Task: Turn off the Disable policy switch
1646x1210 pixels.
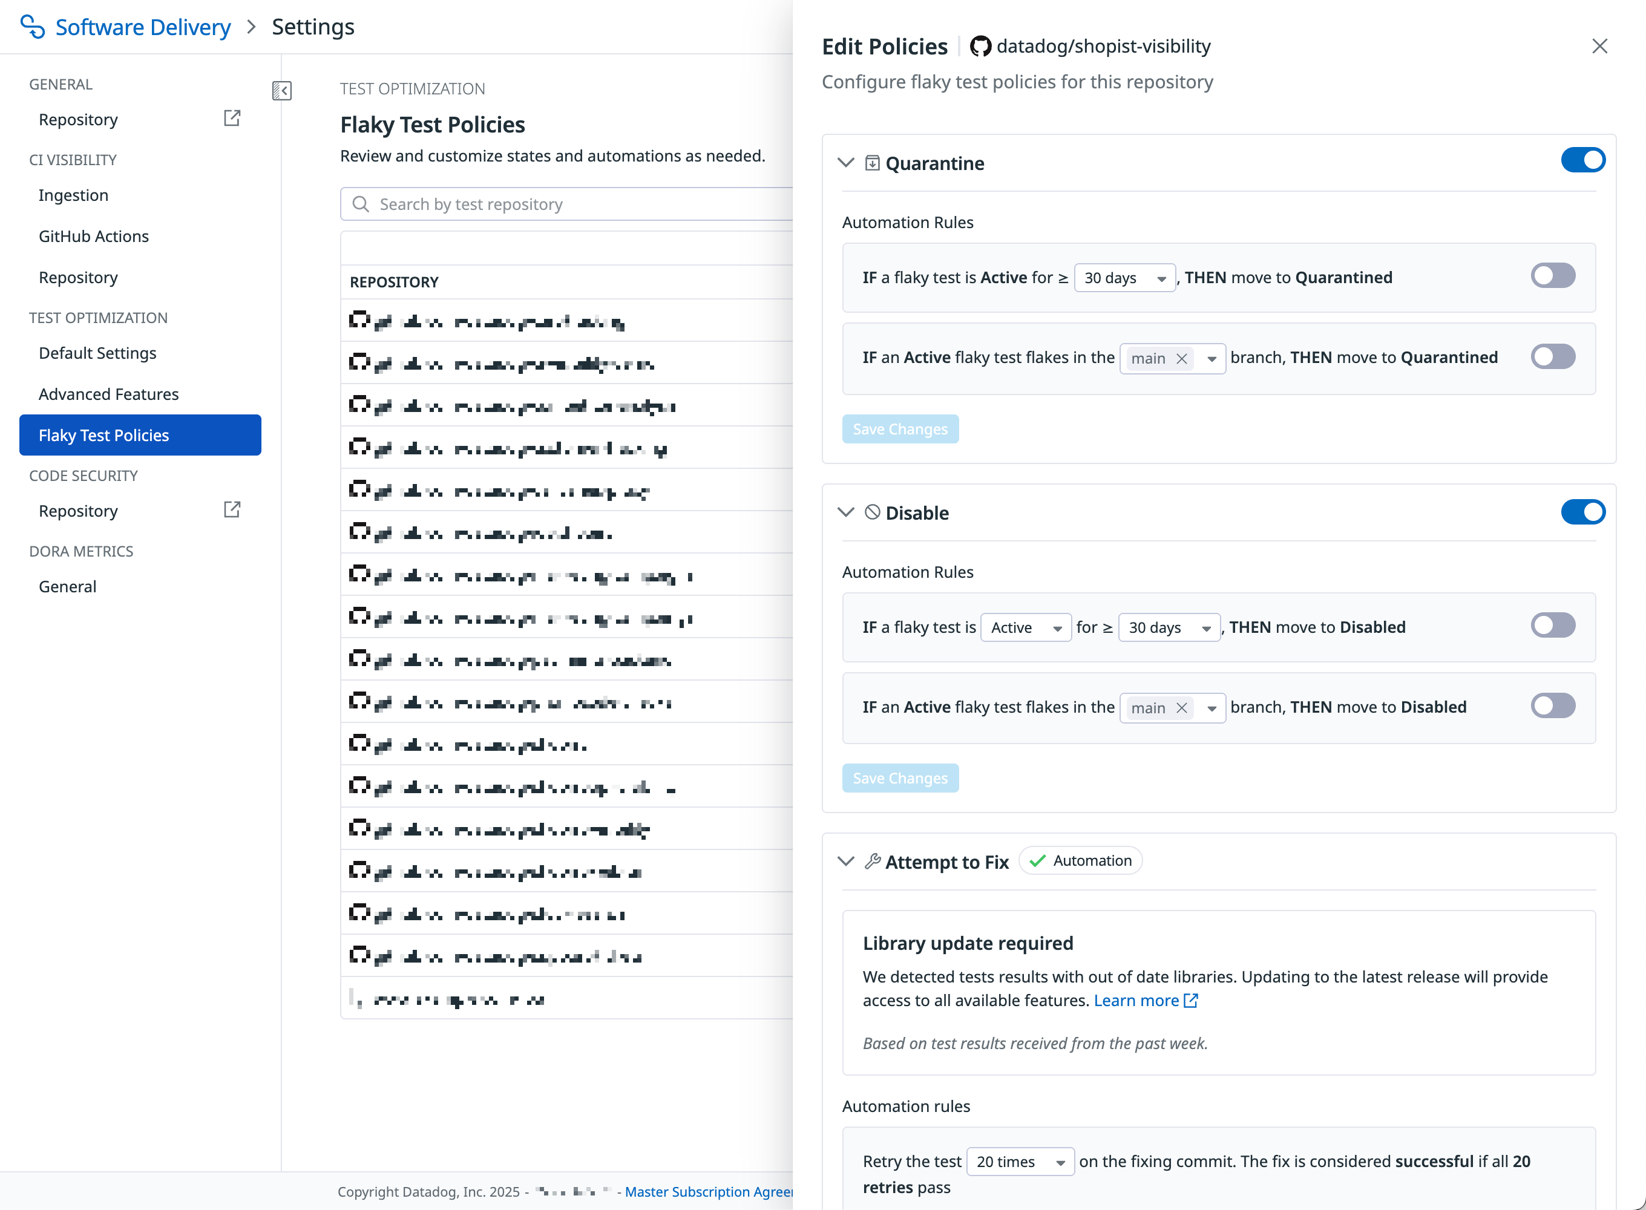Action: (1583, 512)
